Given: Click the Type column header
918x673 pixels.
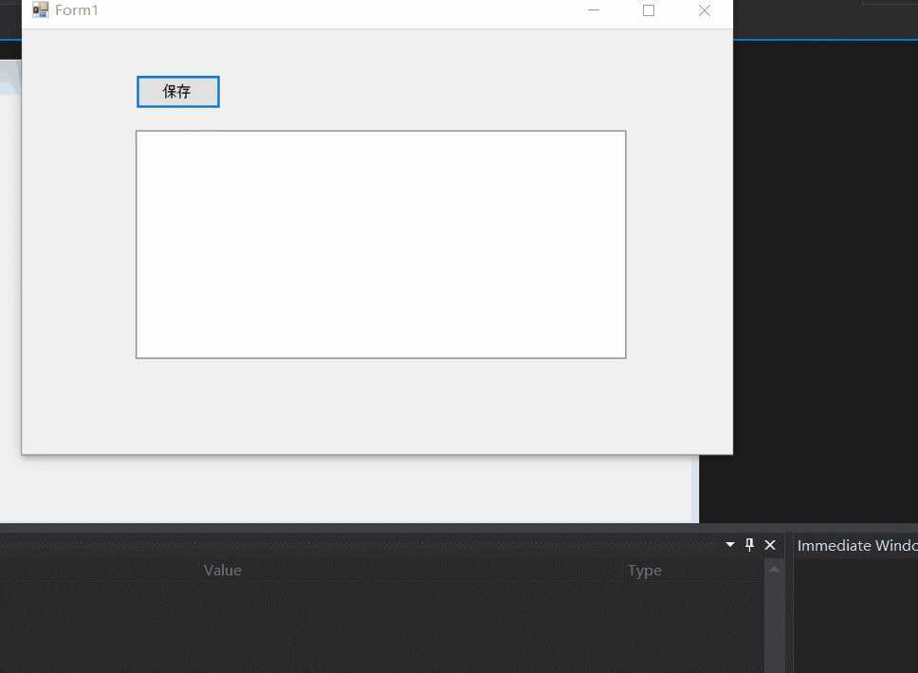Looking at the screenshot, I should pos(645,571).
